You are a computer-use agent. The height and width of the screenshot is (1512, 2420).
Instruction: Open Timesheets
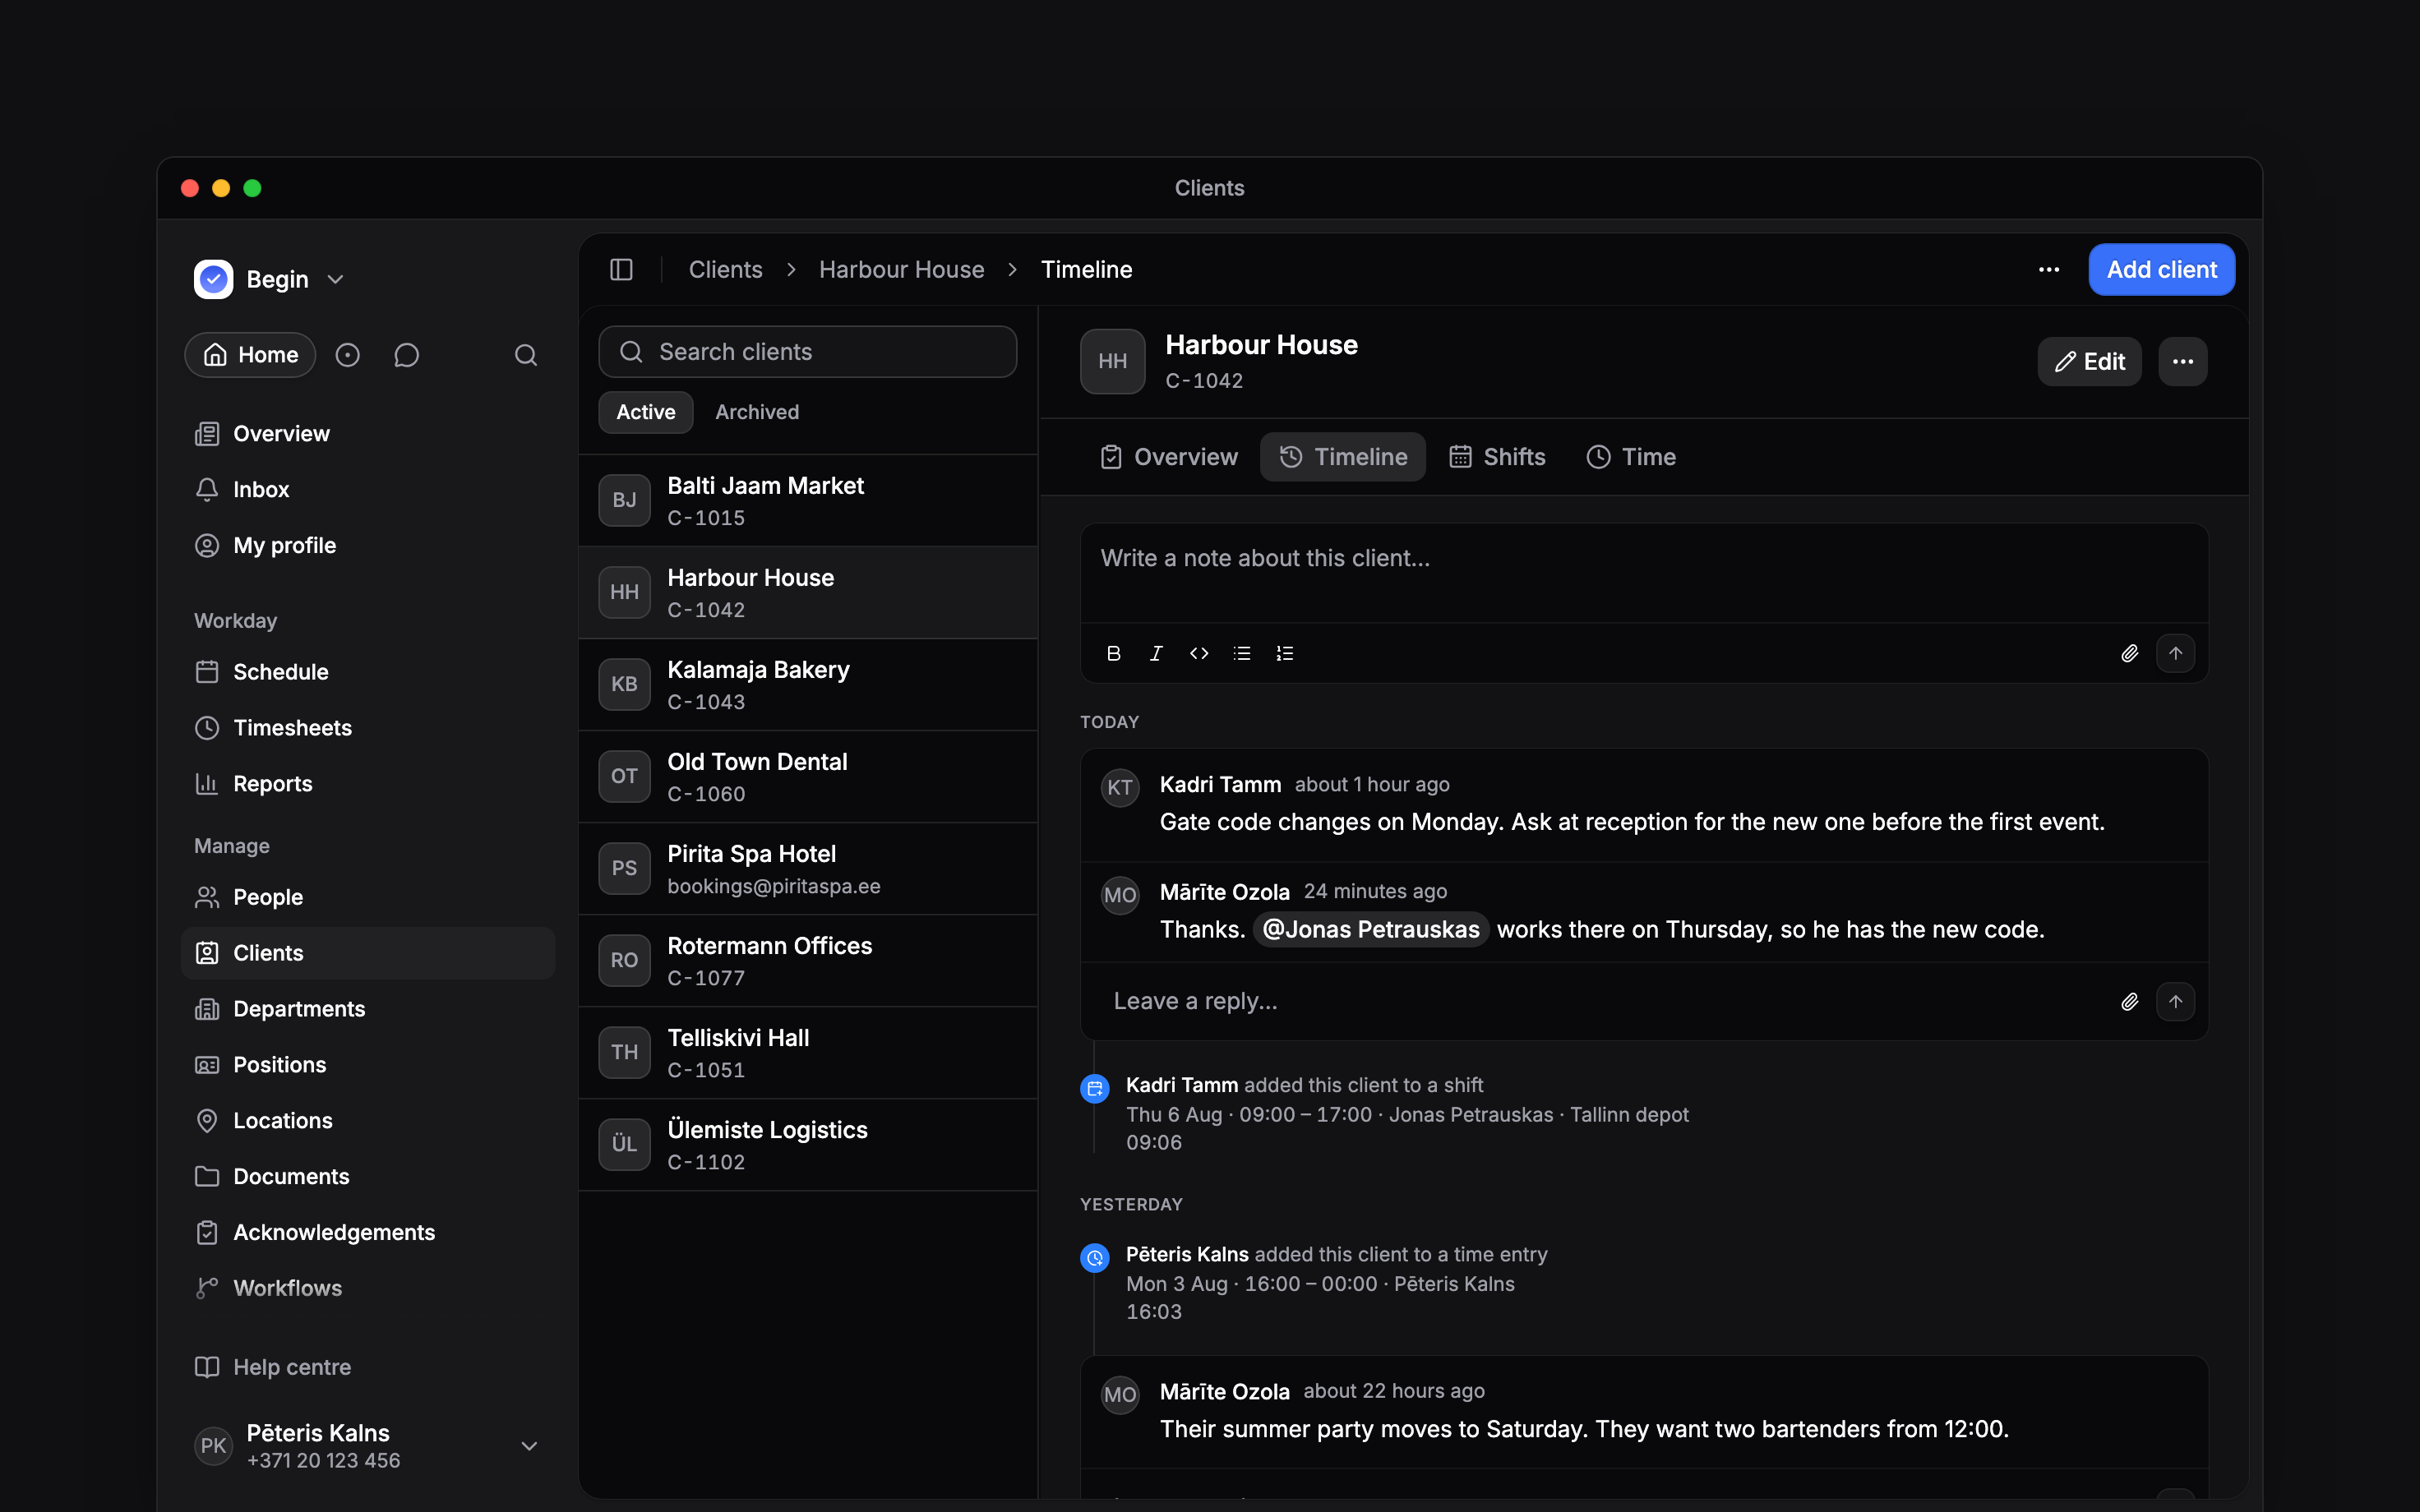coord(368,728)
